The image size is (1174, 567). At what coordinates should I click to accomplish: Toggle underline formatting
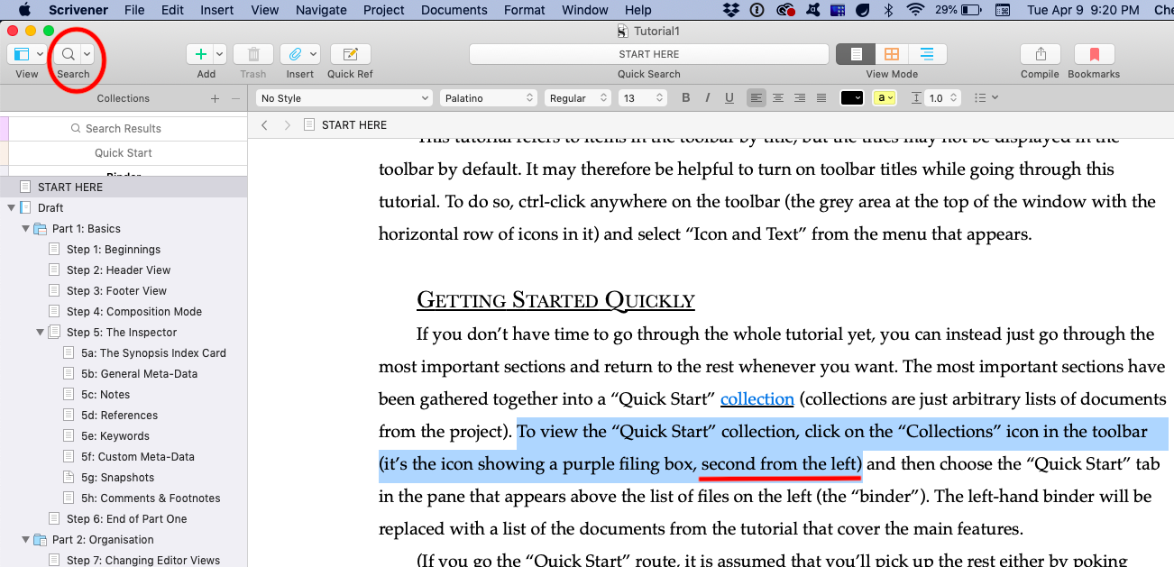point(729,97)
